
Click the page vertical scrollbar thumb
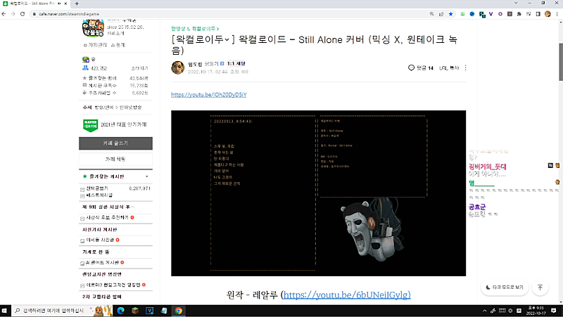[560, 62]
